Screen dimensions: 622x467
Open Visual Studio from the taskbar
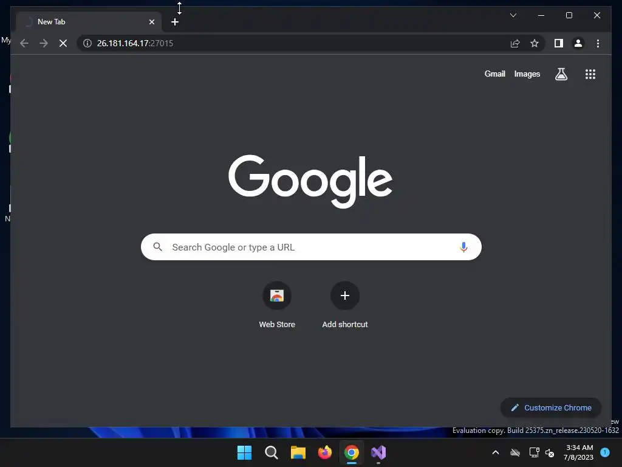378,452
